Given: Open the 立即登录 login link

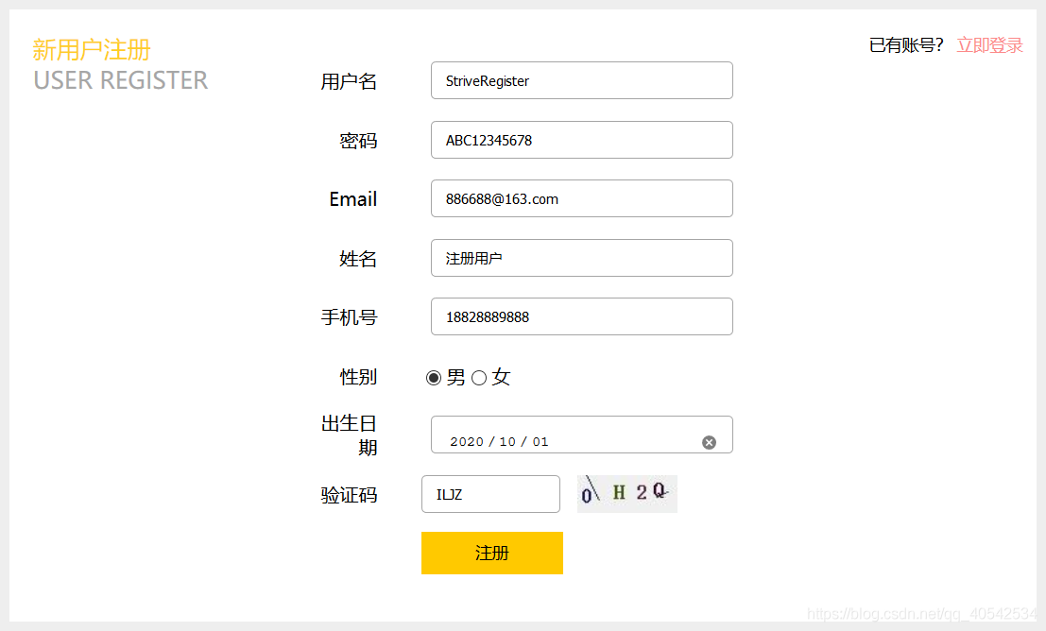Looking at the screenshot, I should pyautogui.click(x=989, y=45).
